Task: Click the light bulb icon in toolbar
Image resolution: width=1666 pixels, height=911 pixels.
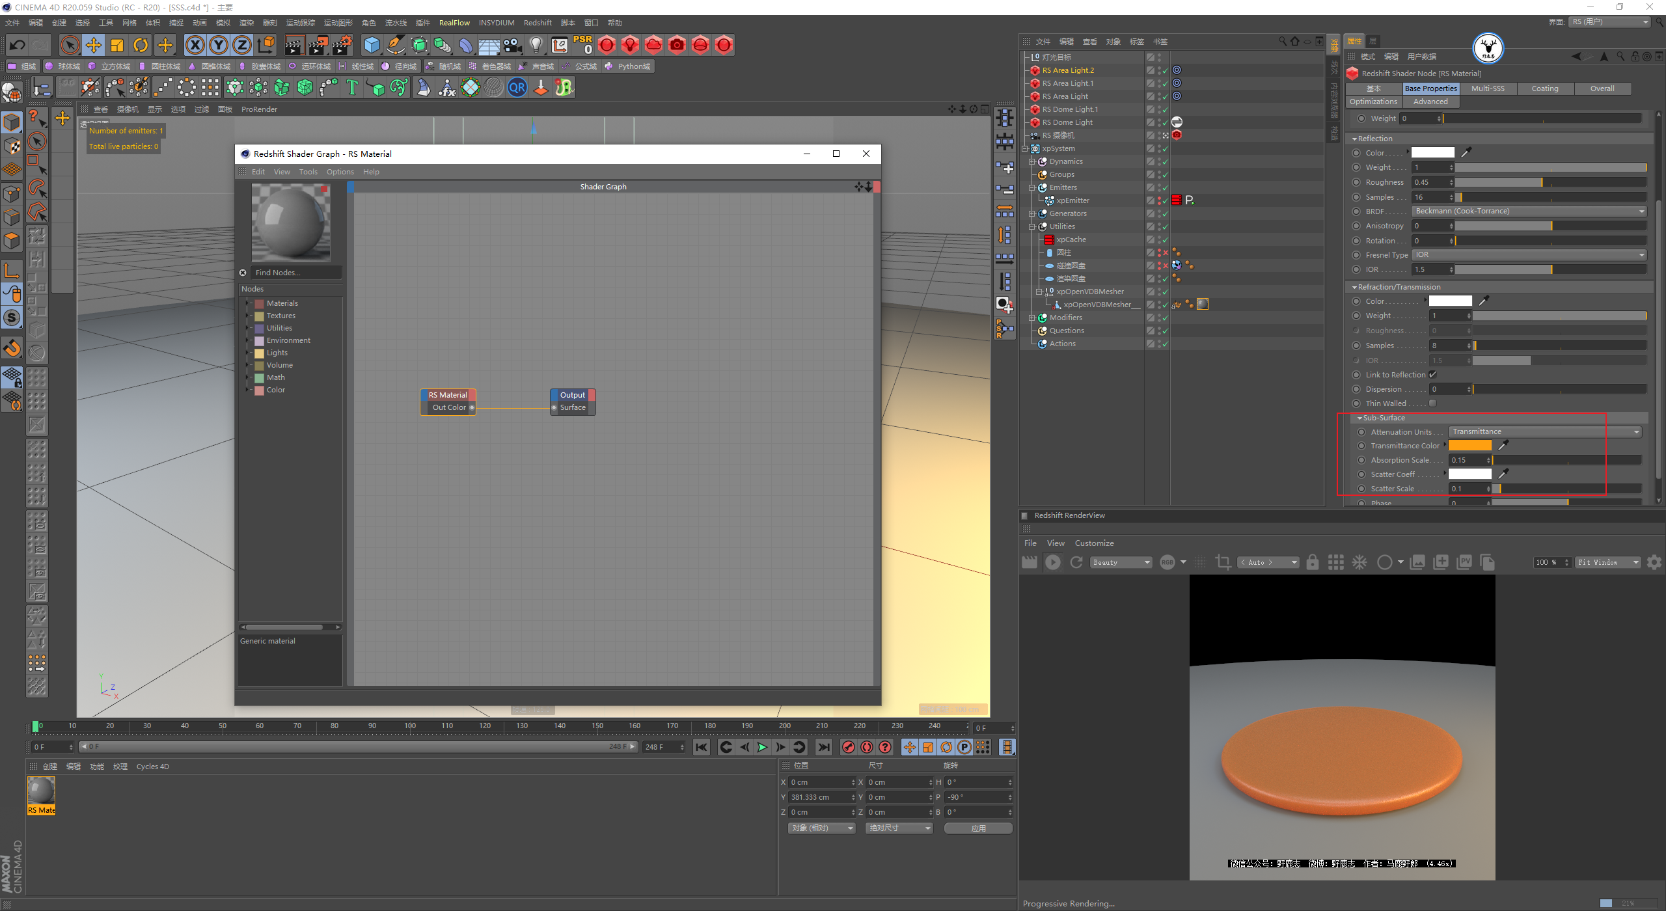Action: point(536,45)
